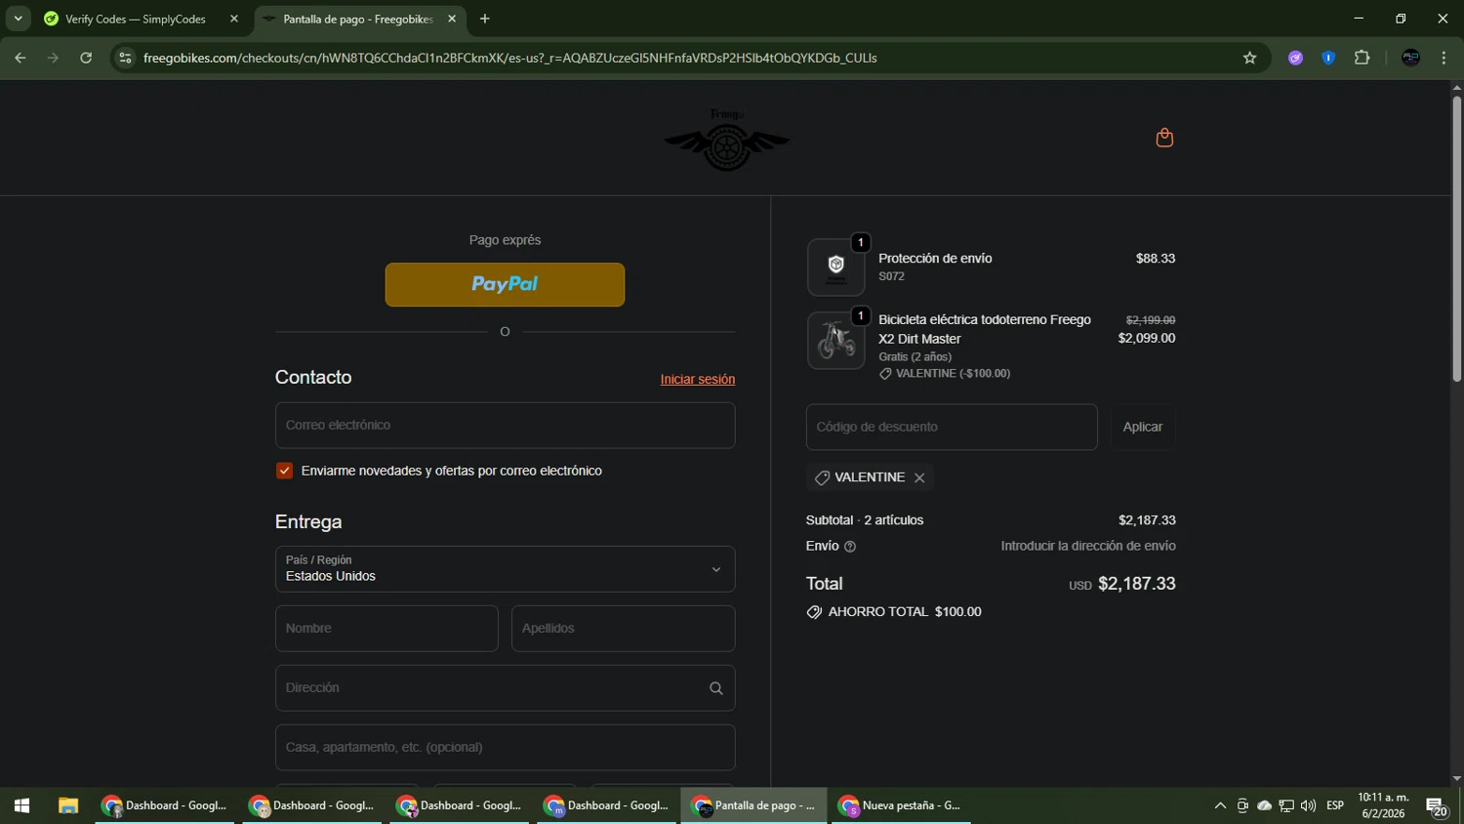Click the browser address bar URL
The height and width of the screenshot is (824, 1464).
pyautogui.click(x=509, y=58)
